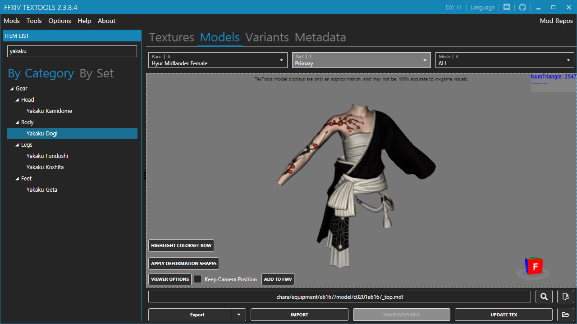This screenshot has height=324, width=577.
Task: Switch to the Models tab
Action: point(220,37)
